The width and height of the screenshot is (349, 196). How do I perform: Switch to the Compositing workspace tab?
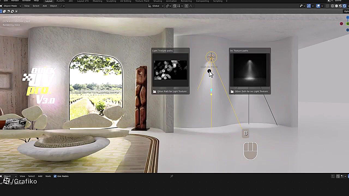coord(202,1)
